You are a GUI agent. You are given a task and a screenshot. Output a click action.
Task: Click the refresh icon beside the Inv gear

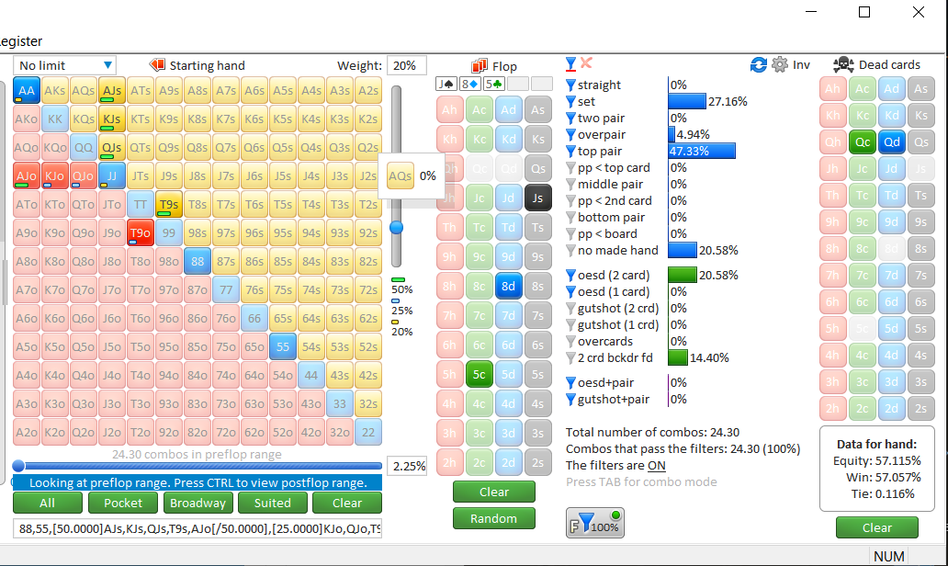759,64
